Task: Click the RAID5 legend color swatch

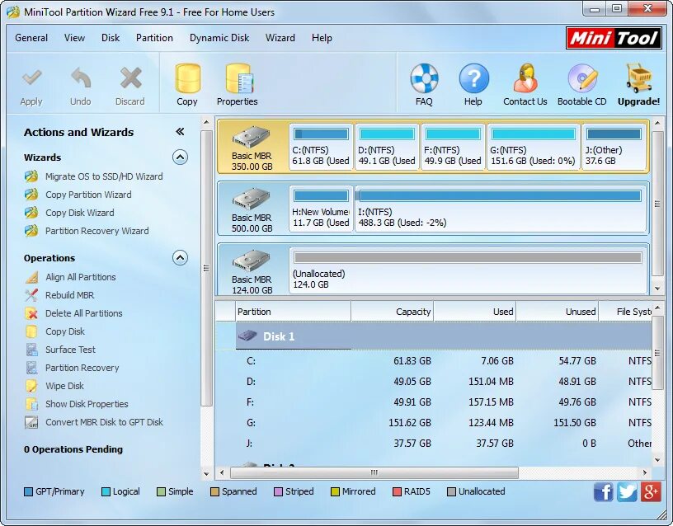Action: click(x=397, y=491)
